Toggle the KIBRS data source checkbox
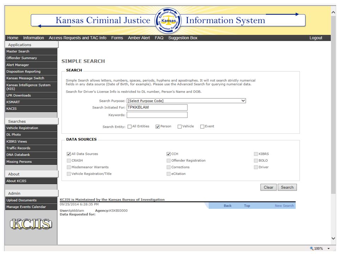Screen dimensions: 339x254 tap(256, 154)
